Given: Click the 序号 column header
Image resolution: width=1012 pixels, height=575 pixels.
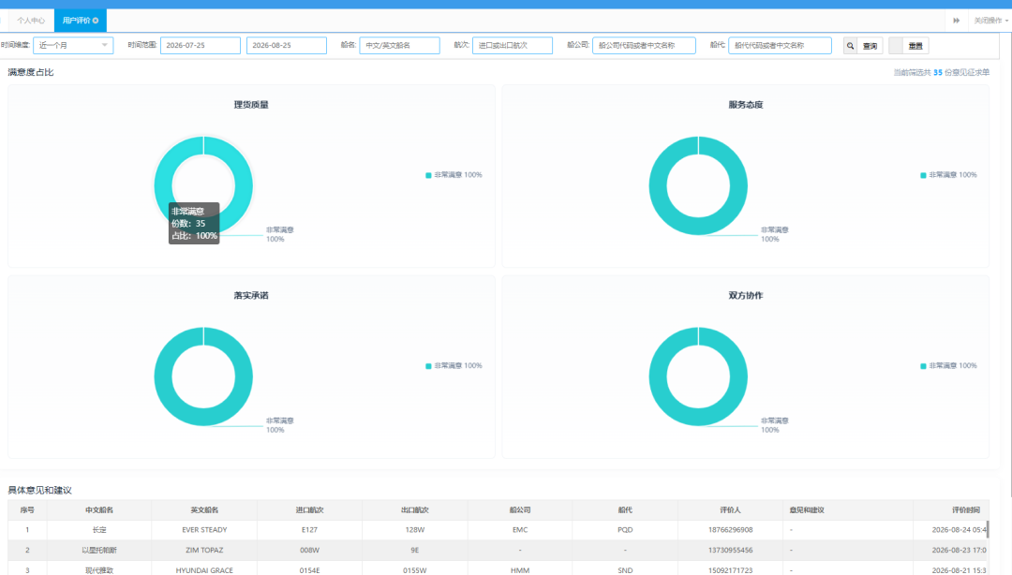Looking at the screenshot, I should 27,509.
